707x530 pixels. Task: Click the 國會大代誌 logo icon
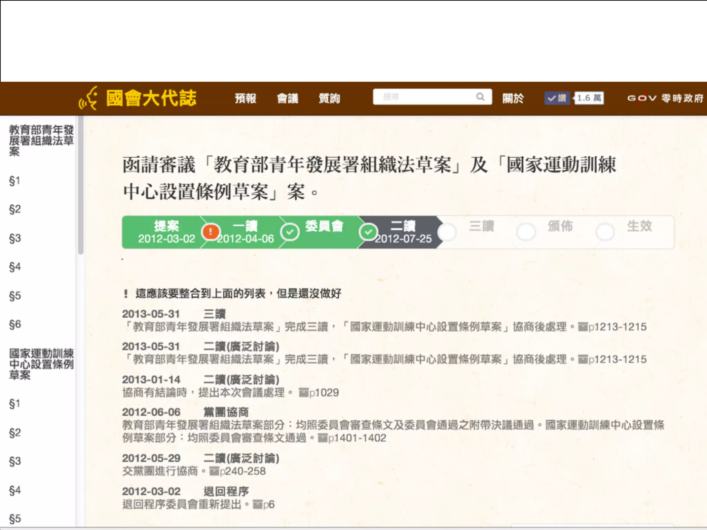tap(88, 98)
